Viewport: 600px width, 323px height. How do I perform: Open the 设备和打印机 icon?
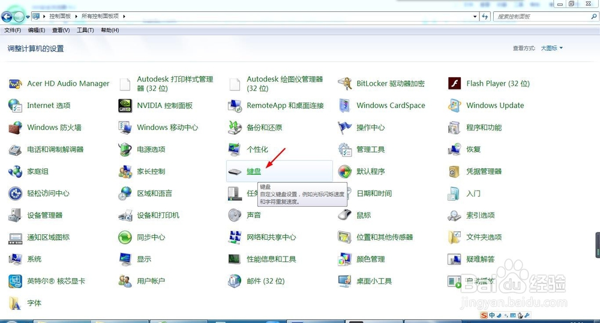125,215
